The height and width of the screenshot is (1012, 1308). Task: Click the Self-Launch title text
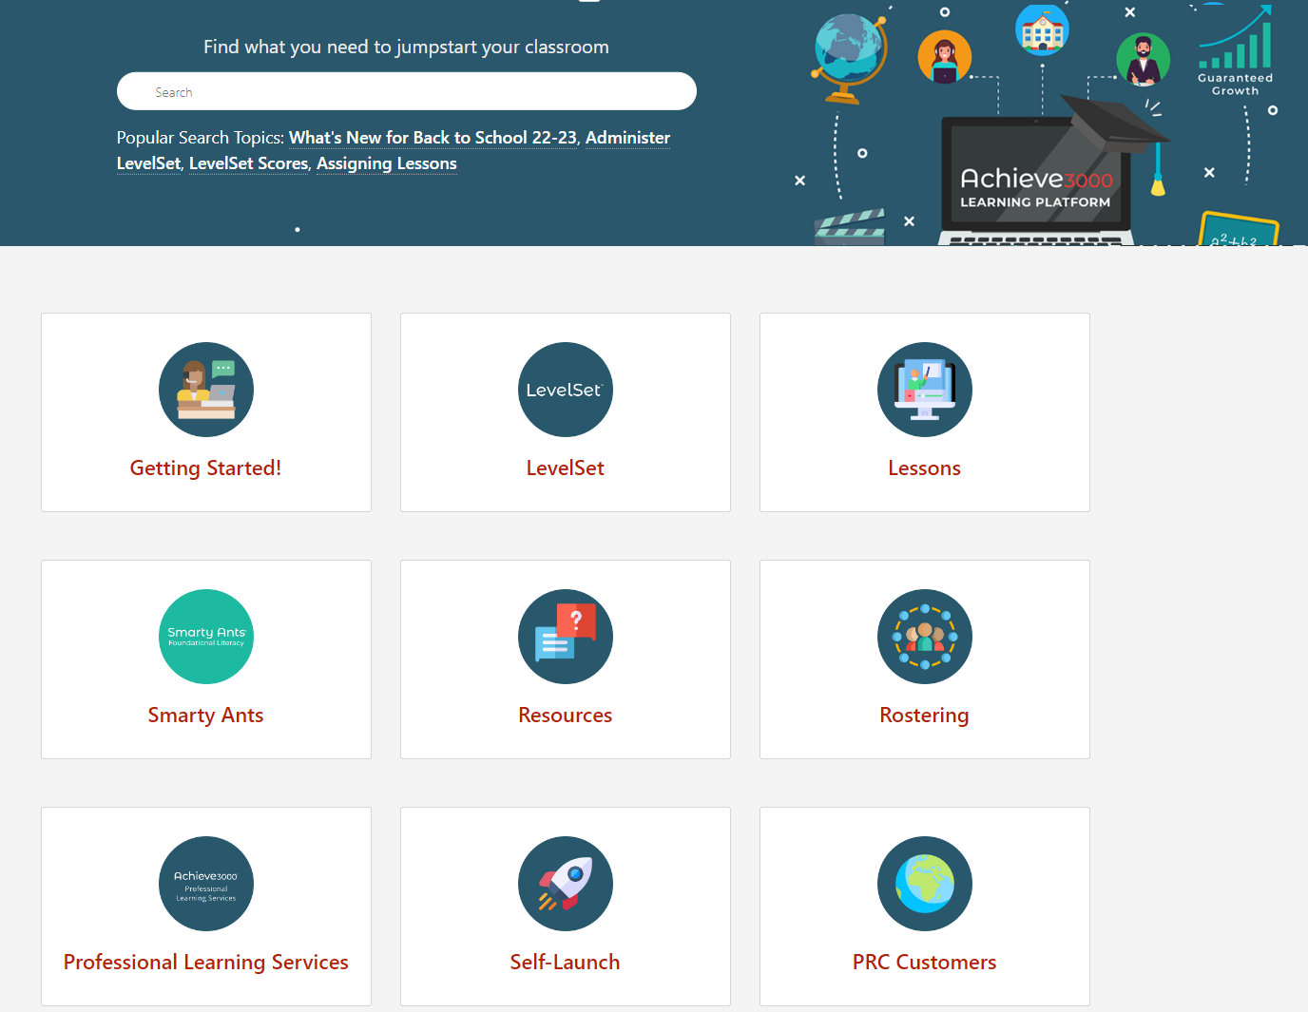coord(566,962)
